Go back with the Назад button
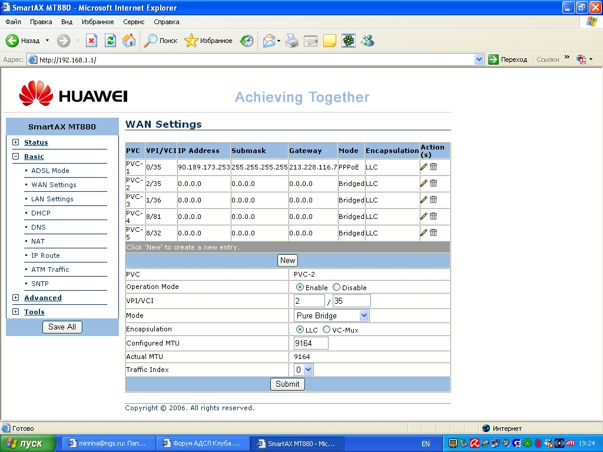603x452 pixels. click(x=23, y=41)
